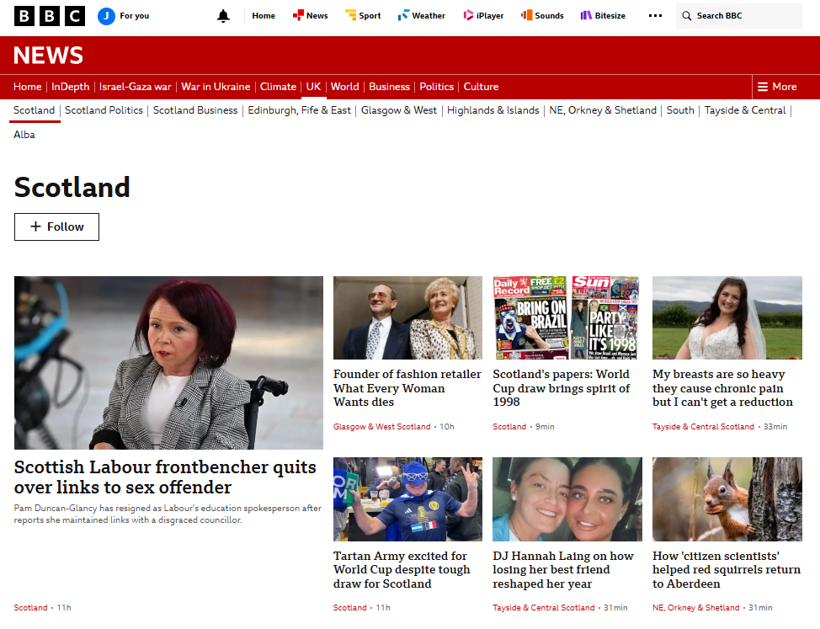Open BBC Weather from top bar
820x629 pixels.
pyautogui.click(x=422, y=16)
